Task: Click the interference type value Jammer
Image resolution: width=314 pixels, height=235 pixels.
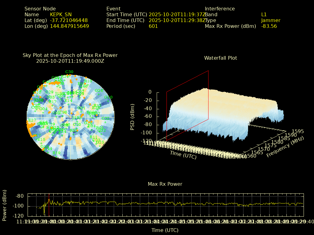Action: [270, 21]
